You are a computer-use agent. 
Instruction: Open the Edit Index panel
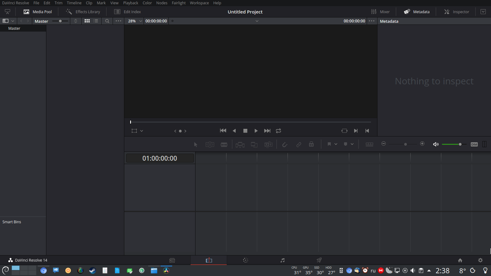point(128,12)
